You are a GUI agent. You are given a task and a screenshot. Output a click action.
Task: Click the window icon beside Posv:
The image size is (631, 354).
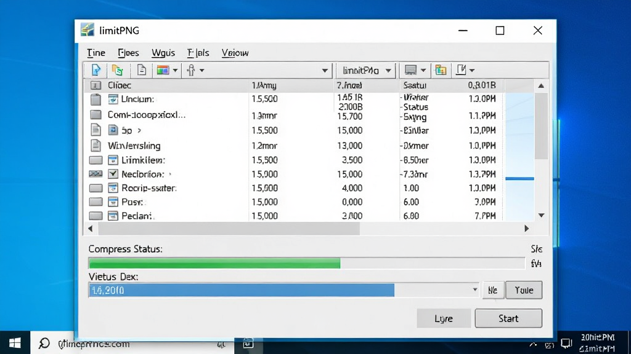pyautogui.click(x=113, y=202)
